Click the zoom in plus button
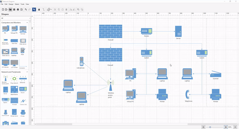The width and height of the screenshot is (239, 129). pos(226,127)
